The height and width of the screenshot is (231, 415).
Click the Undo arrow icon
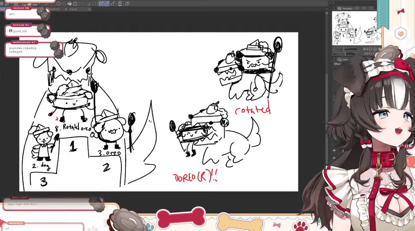[x=45, y=4]
